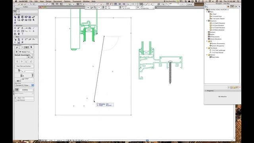Collapse the Indexes folder in Navigator

(207, 55)
